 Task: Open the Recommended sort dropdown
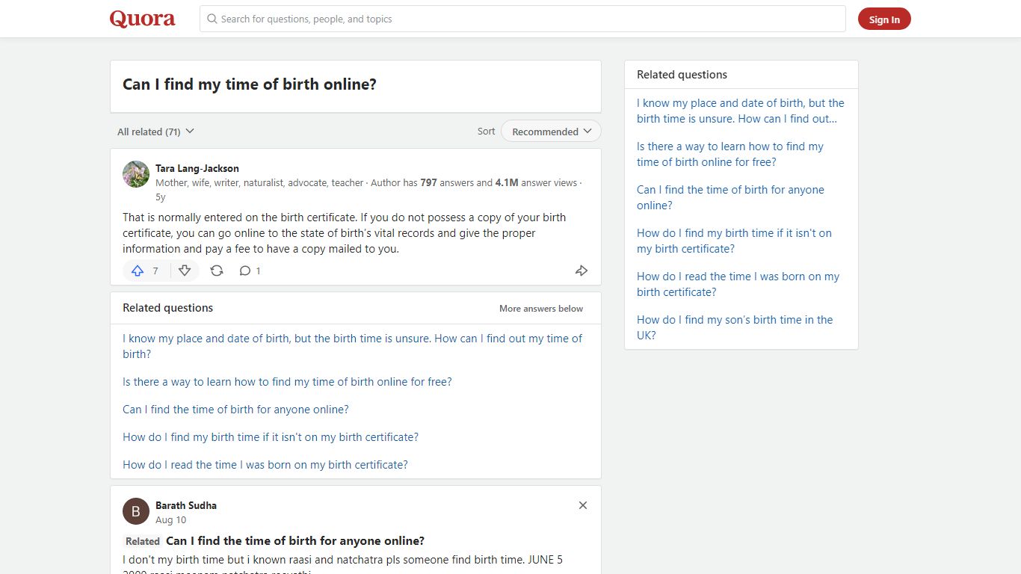(x=551, y=132)
